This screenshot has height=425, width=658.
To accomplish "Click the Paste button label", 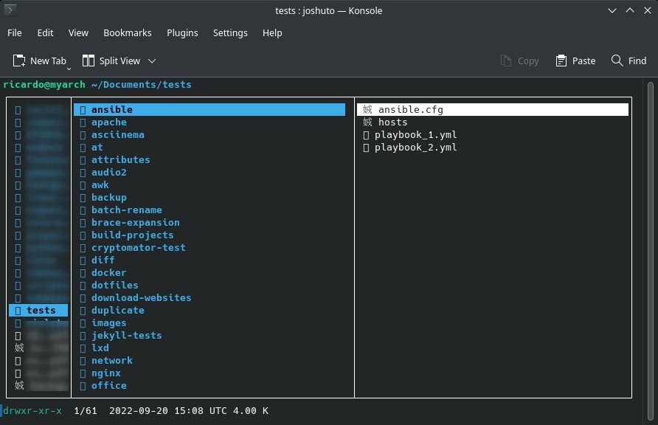I will click(x=583, y=61).
